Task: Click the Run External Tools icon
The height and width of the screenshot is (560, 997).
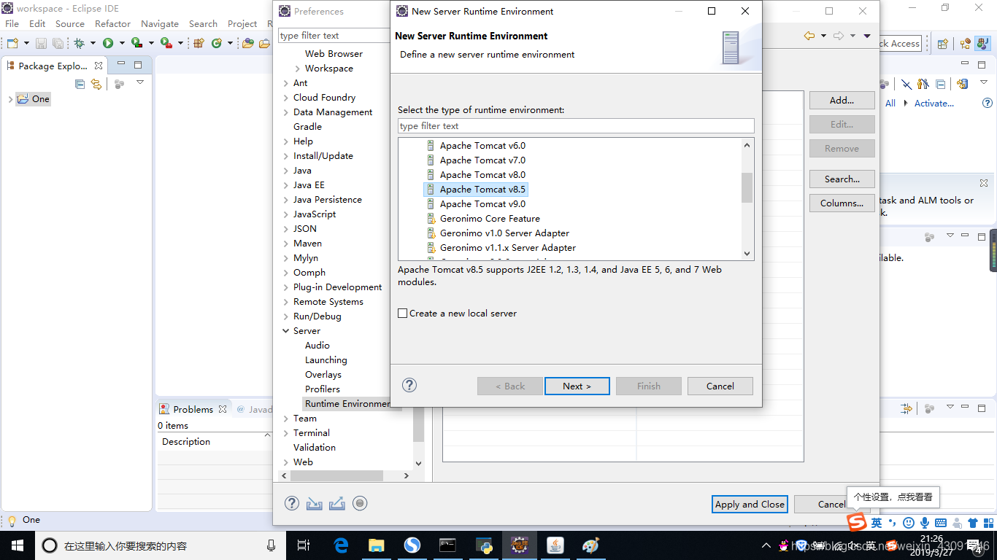Action: tap(166, 43)
